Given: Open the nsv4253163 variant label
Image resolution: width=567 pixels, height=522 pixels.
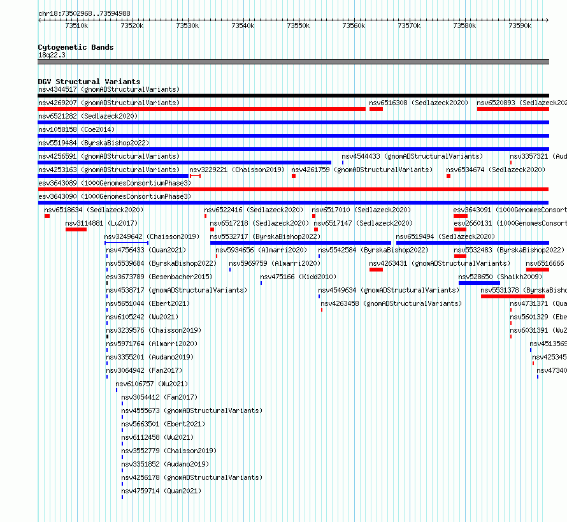Looking at the screenshot, I should coord(109,170).
